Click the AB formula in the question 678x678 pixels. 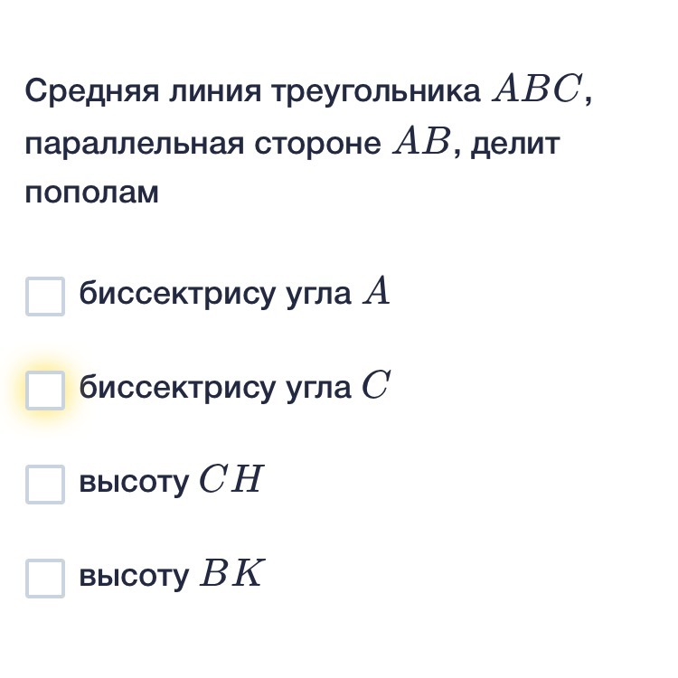point(421,141)
